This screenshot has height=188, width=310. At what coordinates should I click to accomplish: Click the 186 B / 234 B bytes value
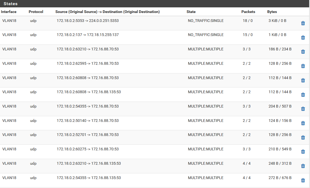tap(280, 49)
